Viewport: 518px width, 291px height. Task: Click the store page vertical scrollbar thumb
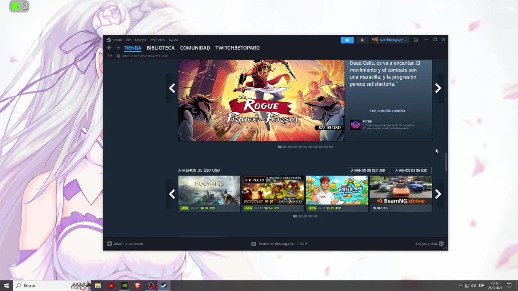click(446, 162)
